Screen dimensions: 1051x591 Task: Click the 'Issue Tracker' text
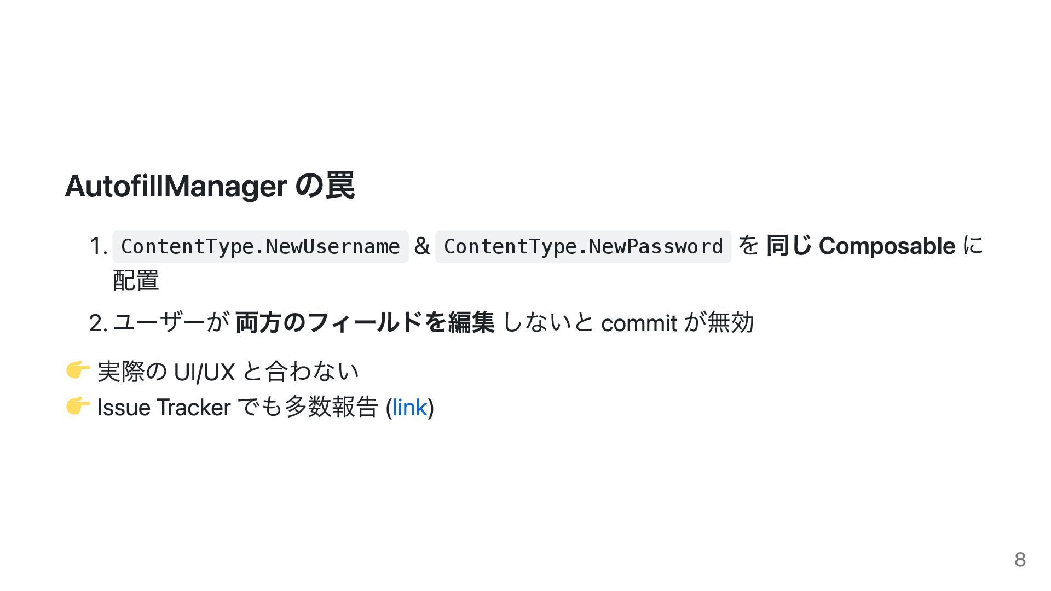pyautogui.click(x=164, y=408)
